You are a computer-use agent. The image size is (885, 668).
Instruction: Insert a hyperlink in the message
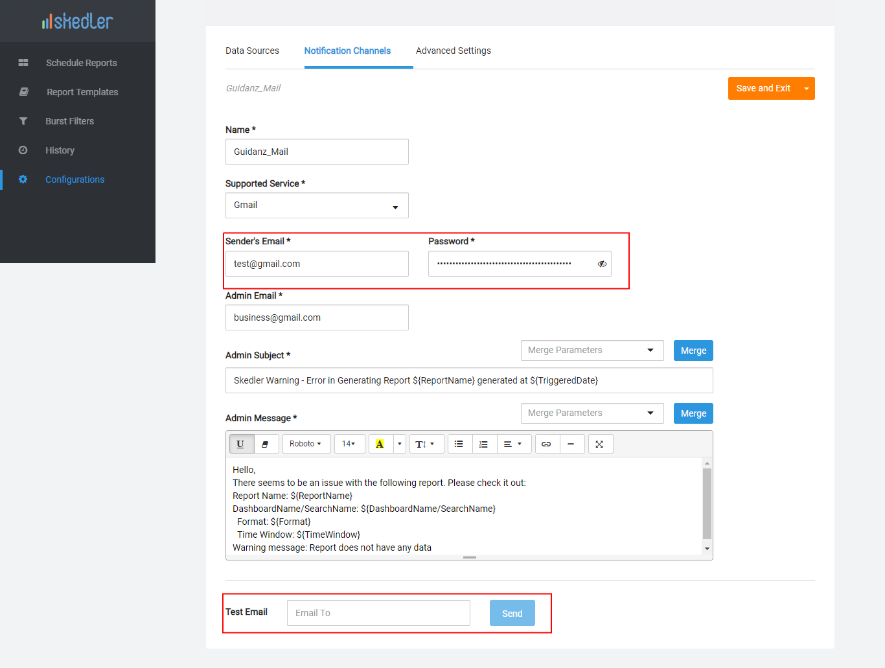[x=547, y=444]
